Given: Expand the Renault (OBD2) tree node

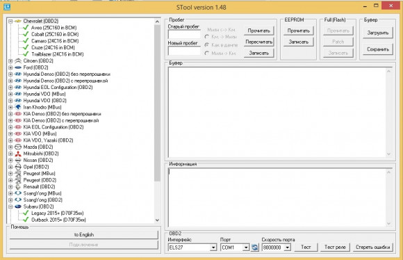Looking at the screenshot, I should point(10,187).
